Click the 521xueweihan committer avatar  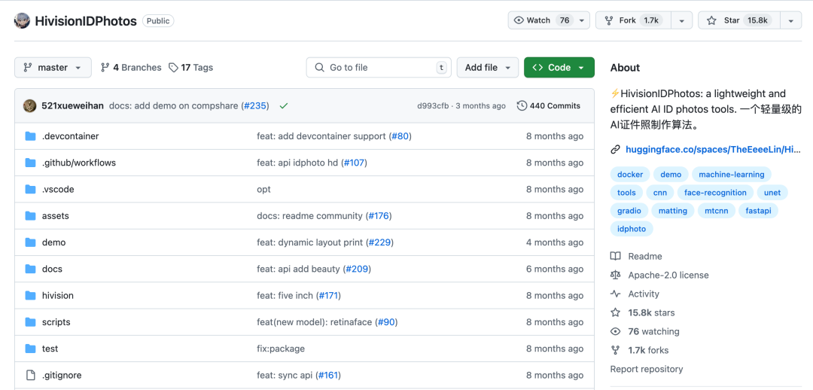tap(29, 106)
